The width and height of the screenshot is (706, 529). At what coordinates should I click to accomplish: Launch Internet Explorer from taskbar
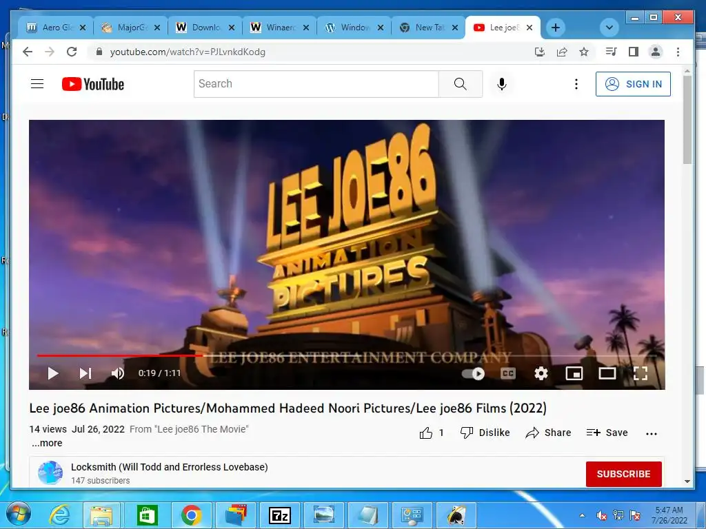pyautogui.click(x=59, y=515)
